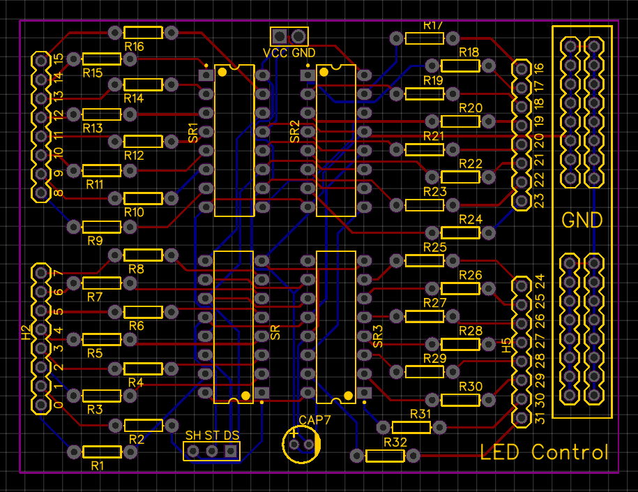Select header pad numbered 24
Screen dimensions: 638x492
click(x=522, y=285)
